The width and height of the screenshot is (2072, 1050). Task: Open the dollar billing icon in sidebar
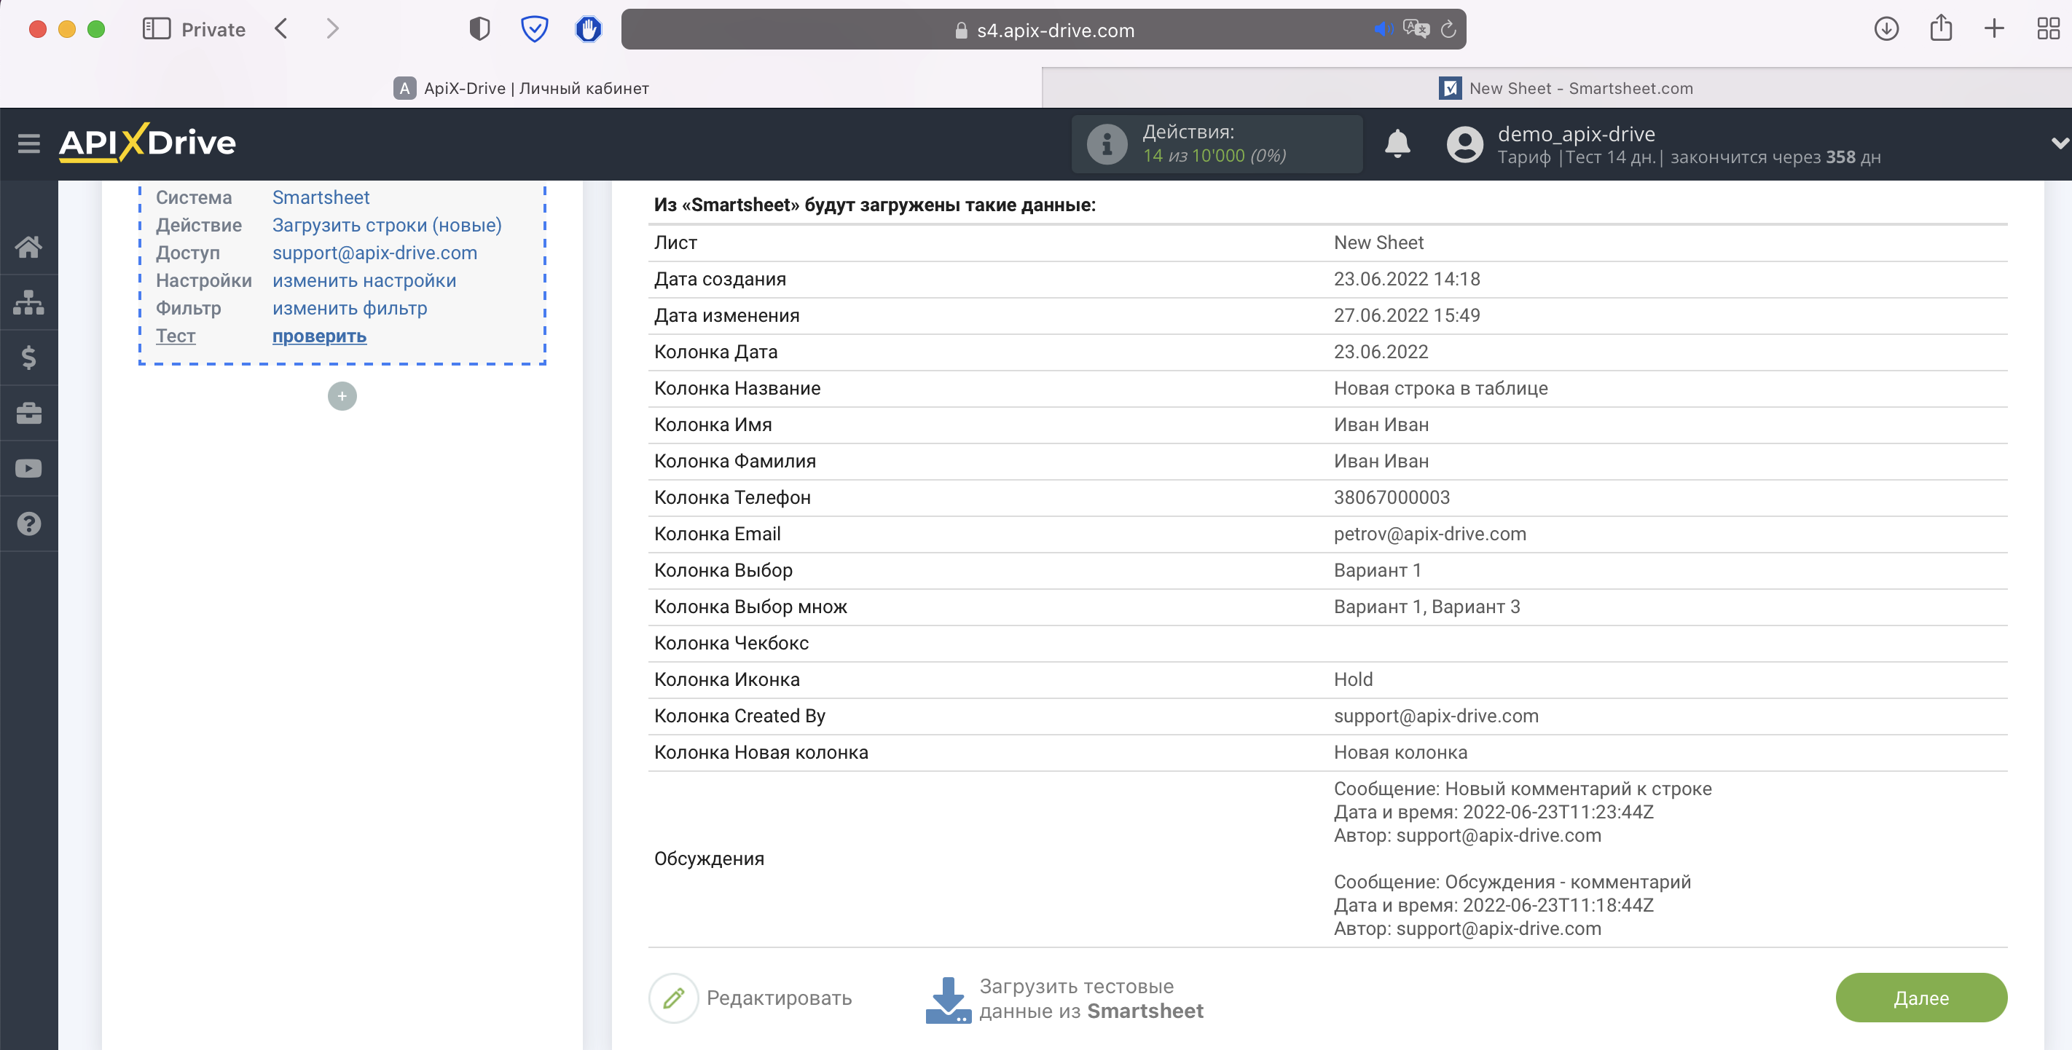click(29, 357)
